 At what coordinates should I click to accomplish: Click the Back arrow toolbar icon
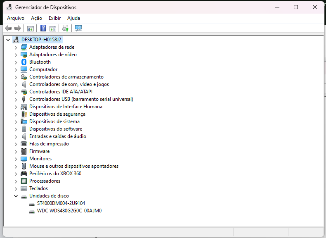(8, 28)
